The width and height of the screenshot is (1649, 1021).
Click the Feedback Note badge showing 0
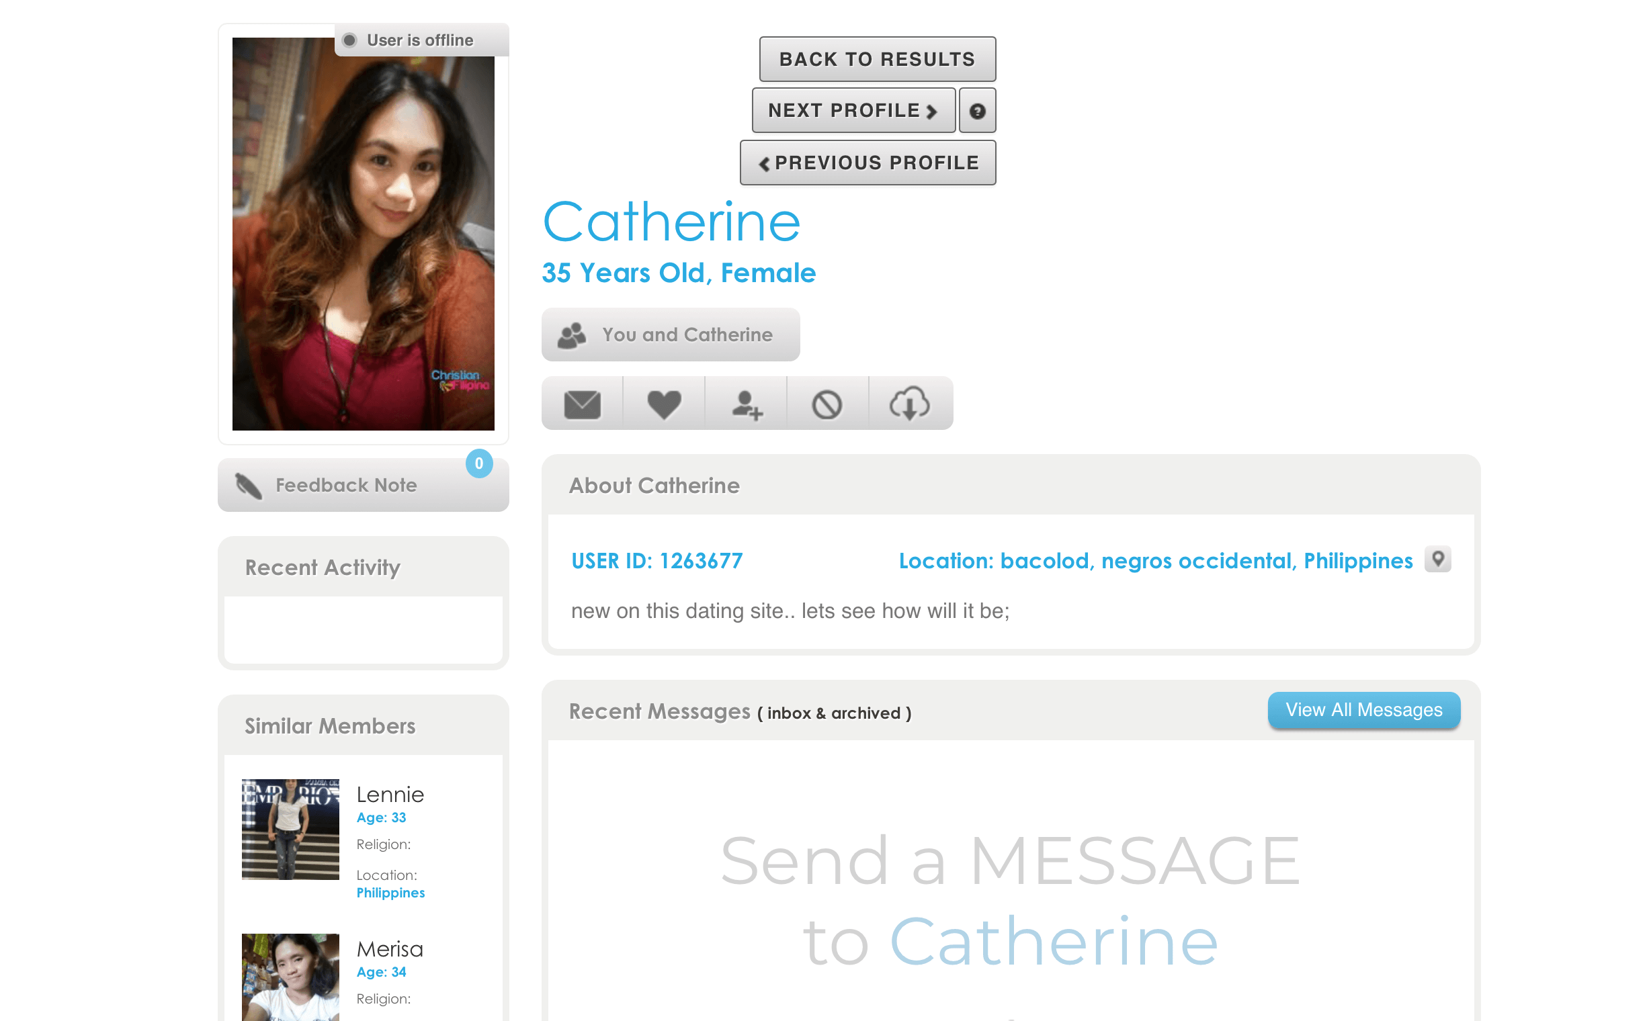[478, 463]
